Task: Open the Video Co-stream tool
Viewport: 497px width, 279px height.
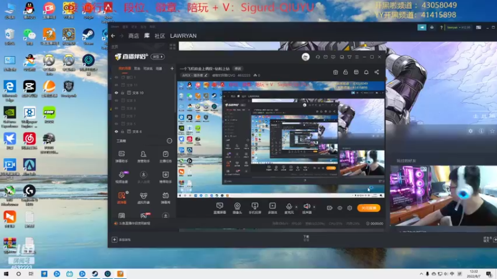Action: (x=121, y=177)
